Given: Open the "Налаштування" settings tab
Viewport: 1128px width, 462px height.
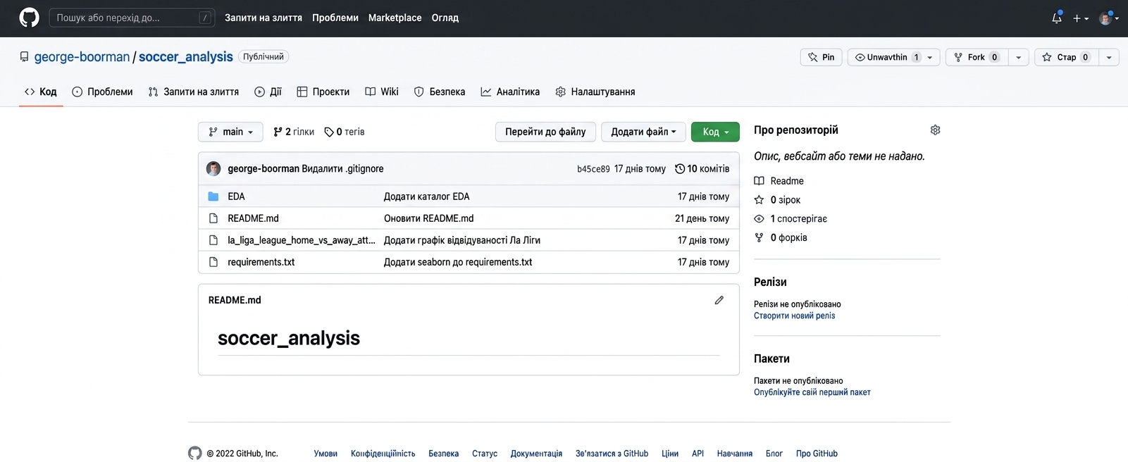Looking at the screenshot, I should (x=595, y=92).
